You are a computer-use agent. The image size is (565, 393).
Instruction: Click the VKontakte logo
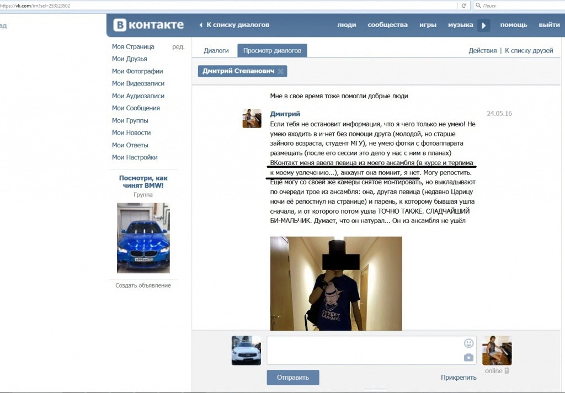pos(148,25)
